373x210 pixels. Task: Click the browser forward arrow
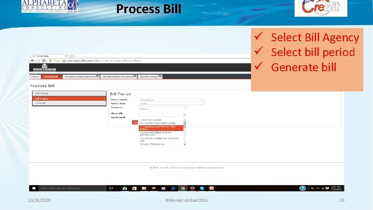[x=38, y=61]
